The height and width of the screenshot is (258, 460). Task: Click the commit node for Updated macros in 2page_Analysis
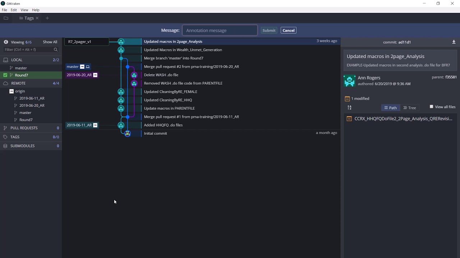[121, 42]
